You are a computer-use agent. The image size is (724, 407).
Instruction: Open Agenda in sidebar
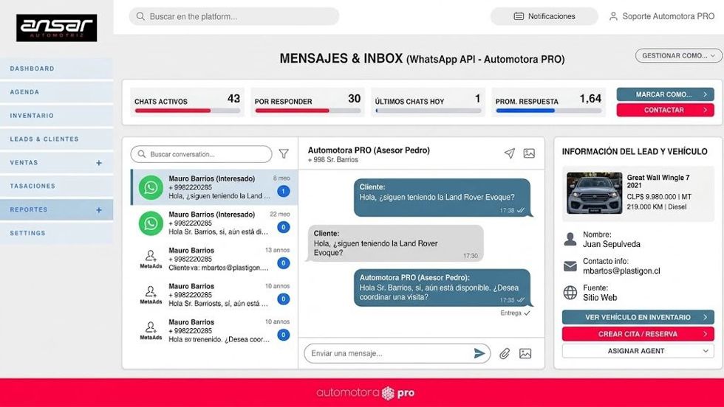[56, 92]
